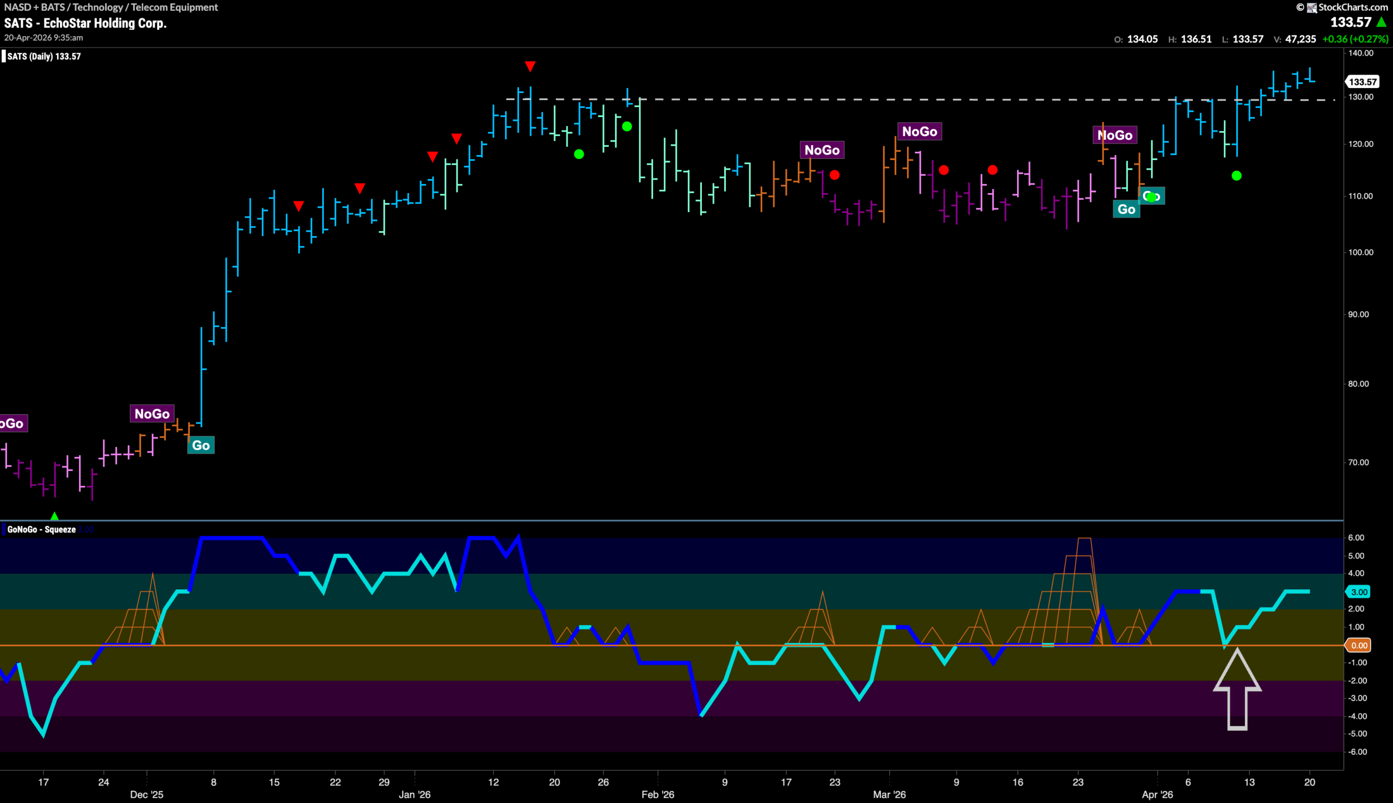
Task: Click the Feb '26 date axis label
Action: (658, 794)
